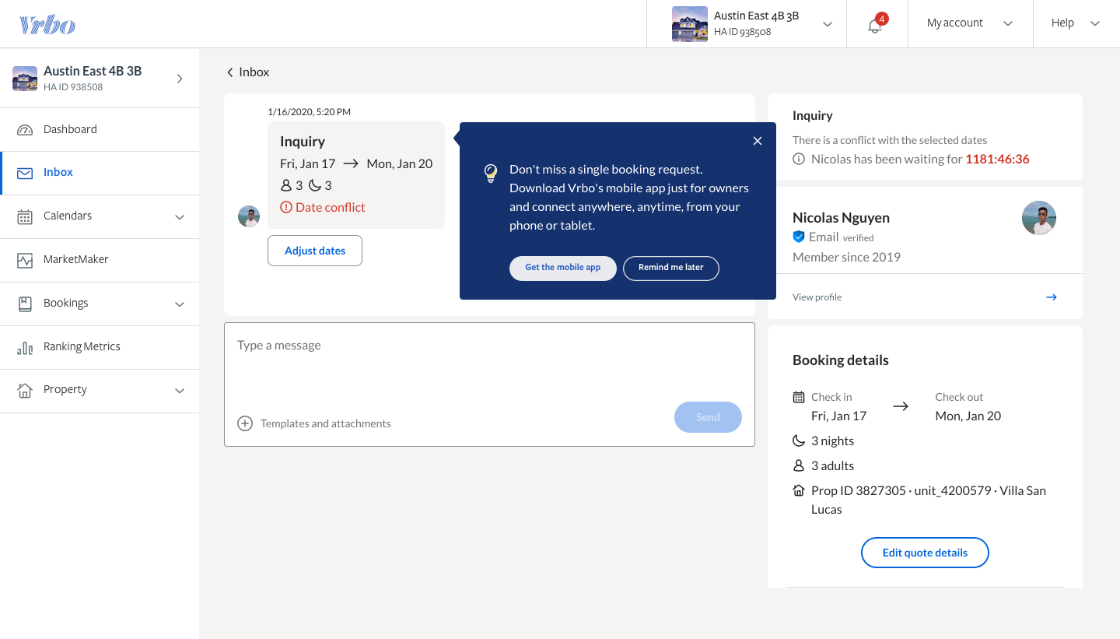The height and width of the screenshot is (639, 1120).
Task: Click the waiting time info icon
Action: (x=799, y=159)
